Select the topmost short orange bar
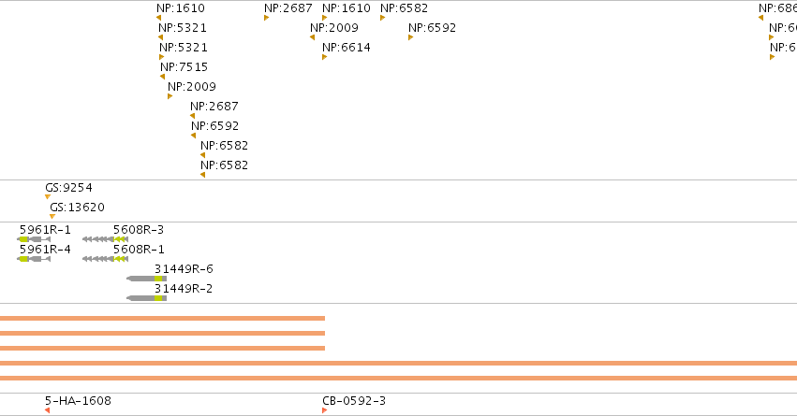Viewport: 797px width, 416px height. point(162,319)
